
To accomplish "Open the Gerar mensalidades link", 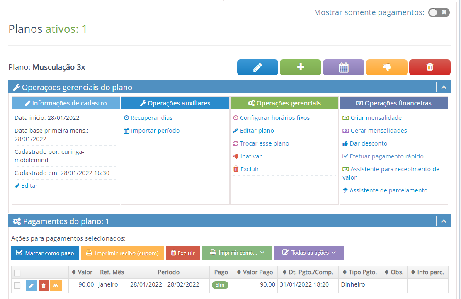I will [x=379, y=131].
